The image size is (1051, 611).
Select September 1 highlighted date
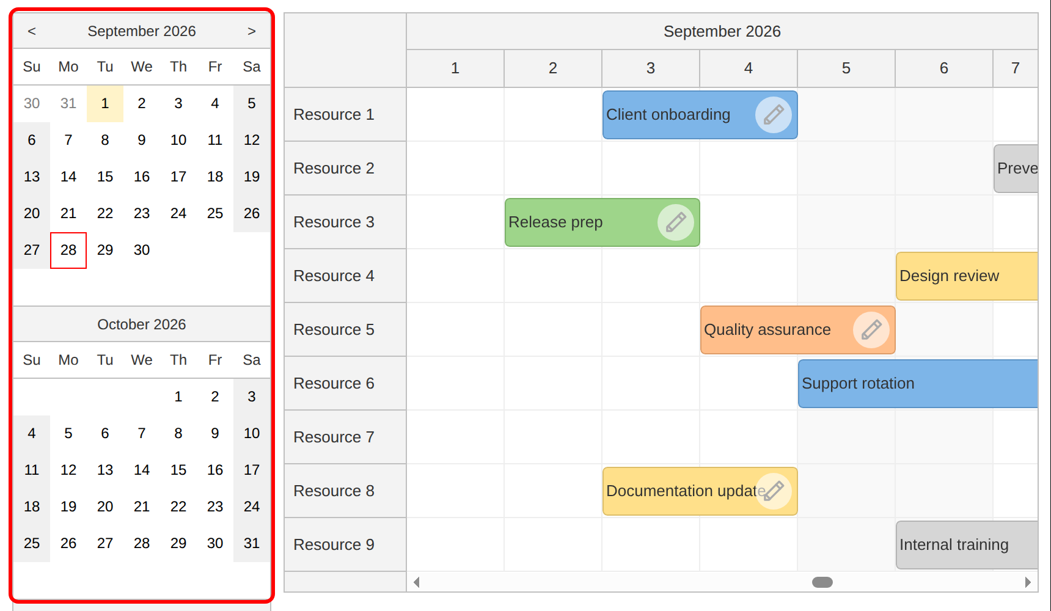[x=105, y=104]
